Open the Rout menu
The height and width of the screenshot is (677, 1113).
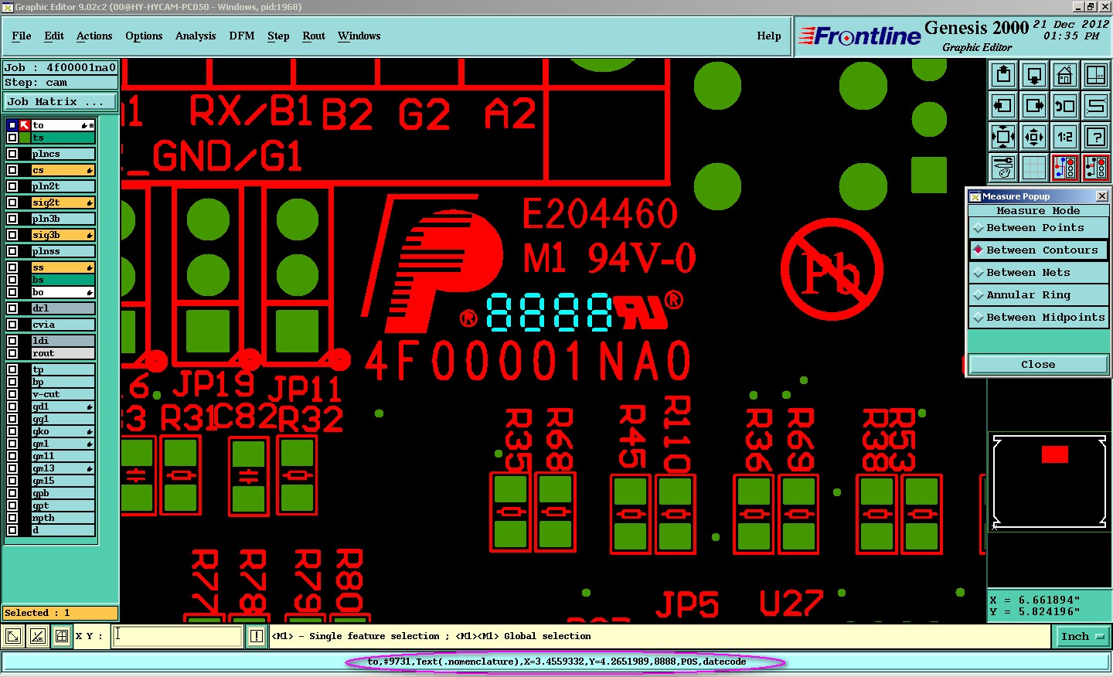(x=314, y=36)
